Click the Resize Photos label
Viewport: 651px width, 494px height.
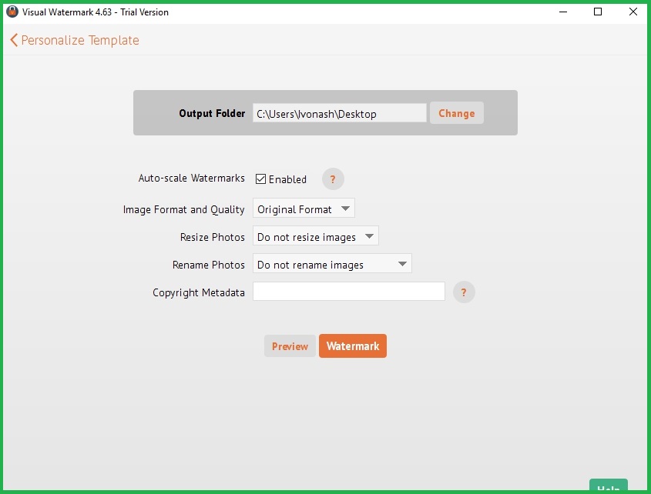(212, 237)
